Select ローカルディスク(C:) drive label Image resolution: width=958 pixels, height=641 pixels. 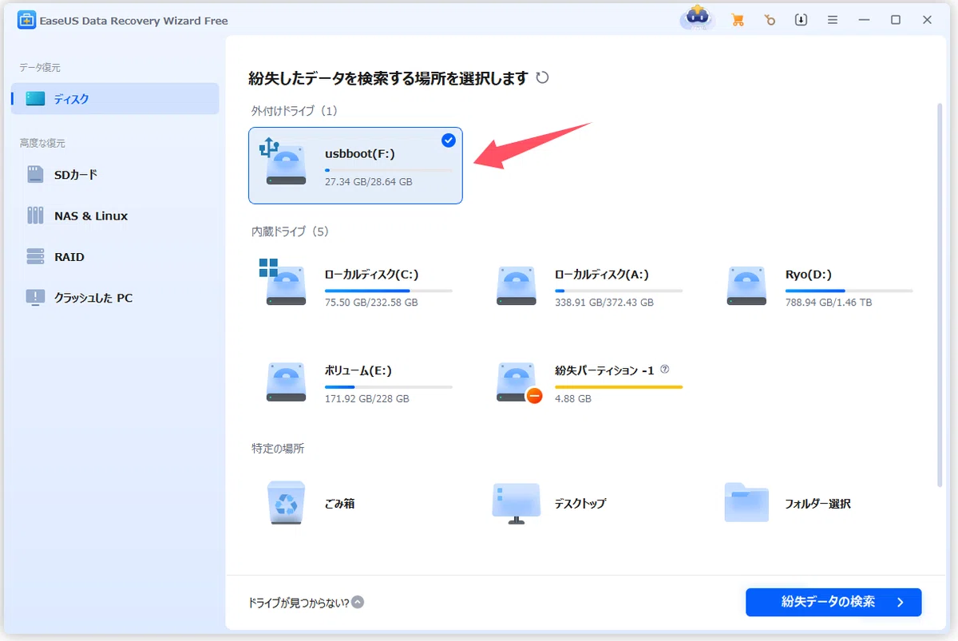371,275
